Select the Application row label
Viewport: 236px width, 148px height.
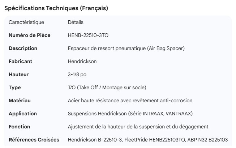tap(22, 114)
